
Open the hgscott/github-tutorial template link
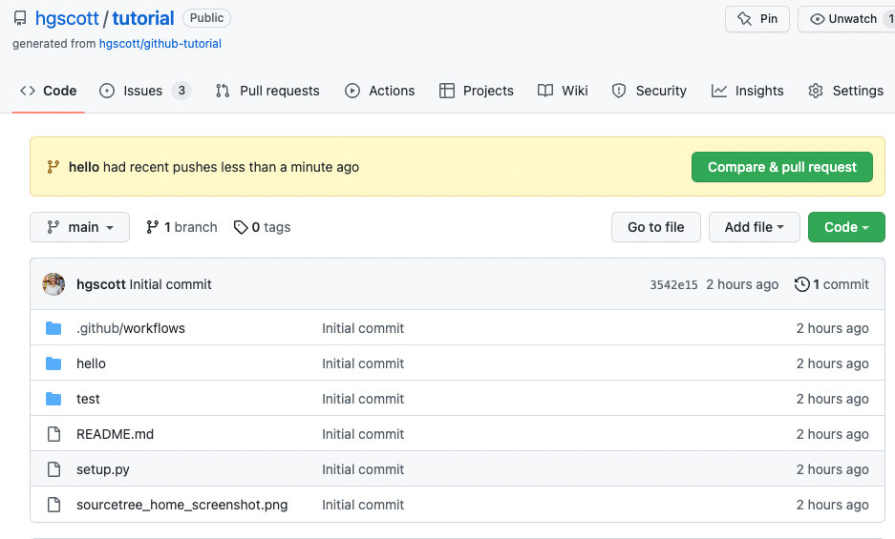tap(160, 43)
